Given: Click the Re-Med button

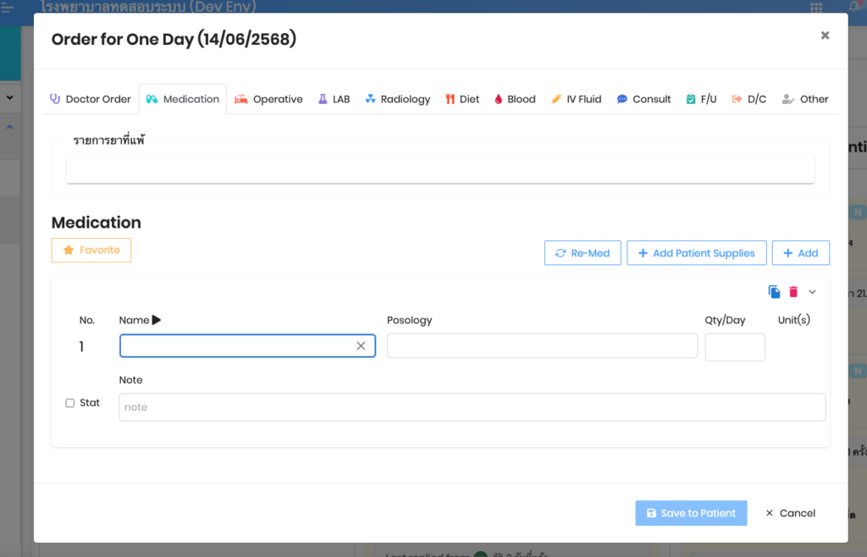Looking at the screenshot, I should click(x=583, y=253).
